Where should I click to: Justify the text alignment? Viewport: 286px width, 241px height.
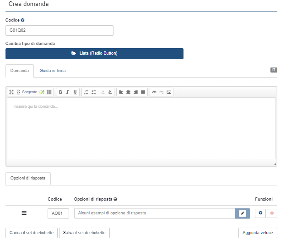[143, 92]
